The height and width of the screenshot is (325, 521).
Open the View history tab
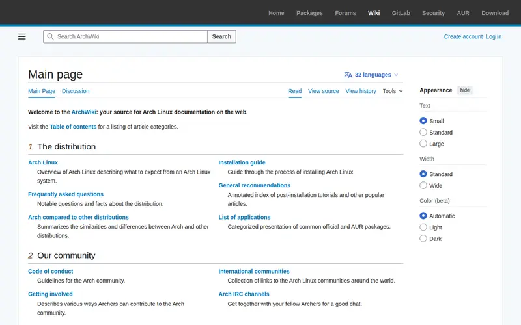tap(361, 91)
